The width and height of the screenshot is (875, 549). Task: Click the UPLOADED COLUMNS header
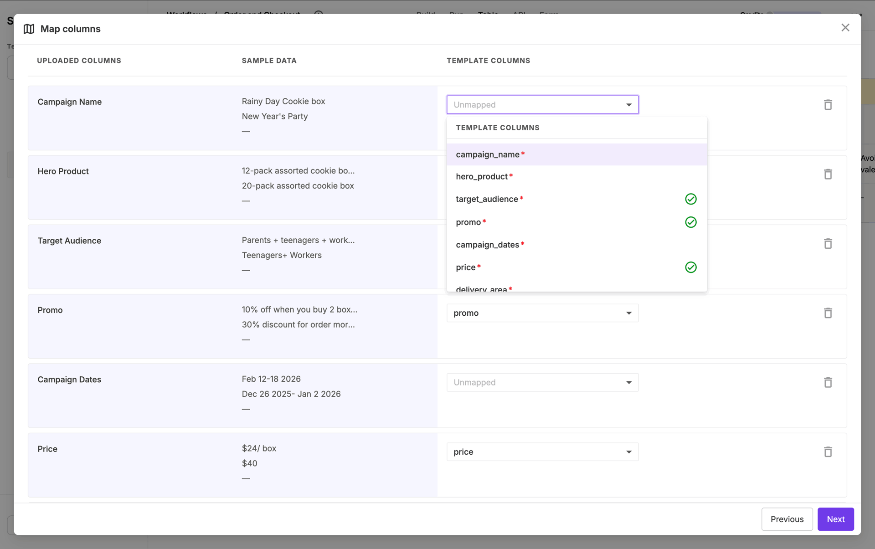[79, 61]
